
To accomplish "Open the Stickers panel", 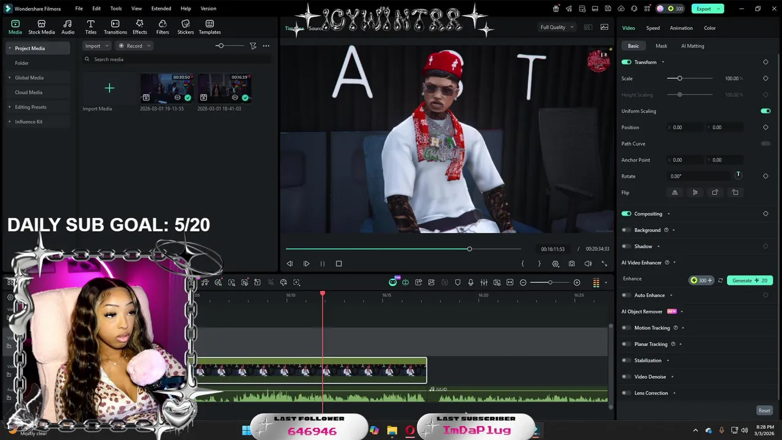I will (x=185, y=27).
